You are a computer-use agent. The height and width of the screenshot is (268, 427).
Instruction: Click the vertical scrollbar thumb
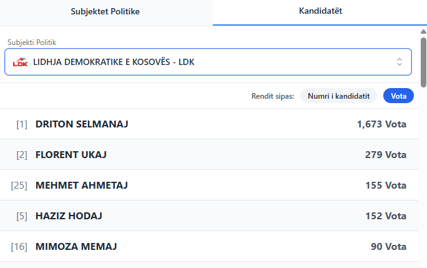(423, 62)
